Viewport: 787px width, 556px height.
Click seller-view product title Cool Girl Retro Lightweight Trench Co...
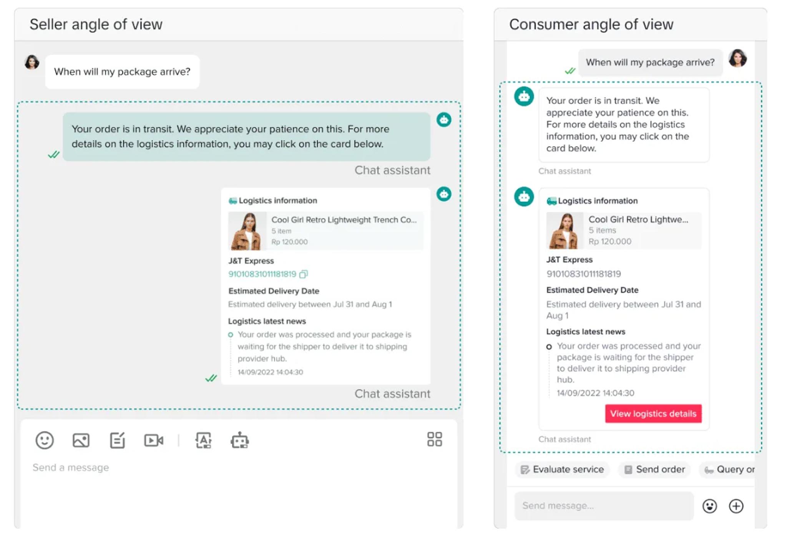(344, 220)
